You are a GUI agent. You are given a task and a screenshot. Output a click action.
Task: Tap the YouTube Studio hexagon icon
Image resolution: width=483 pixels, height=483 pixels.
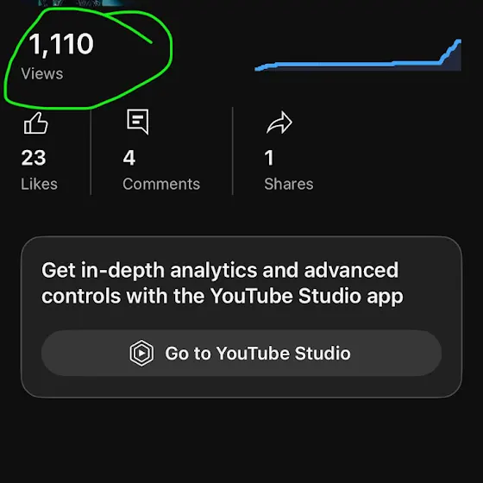click(141, 353)
